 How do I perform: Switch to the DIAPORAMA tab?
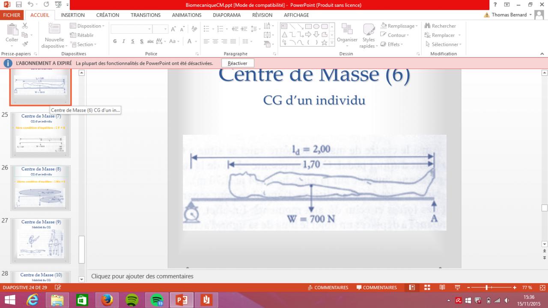pos(226,15)
